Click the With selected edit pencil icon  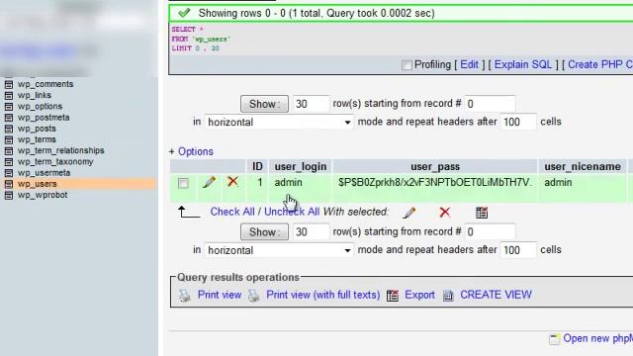point(408,213)
